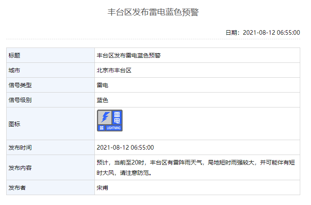Image resolution: width=311 pixels, height=205 pixels.
Task: Click the title value cell in the table
Action: click(129, 55)
